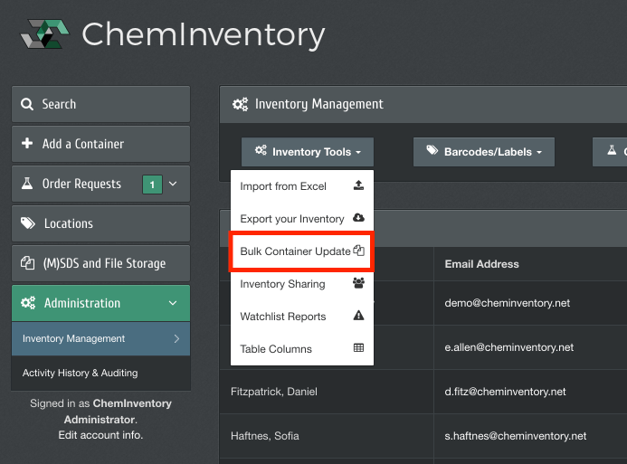Click the green badge showing 1 order request
The image size is (627, 464).
(x=152, y=185)
